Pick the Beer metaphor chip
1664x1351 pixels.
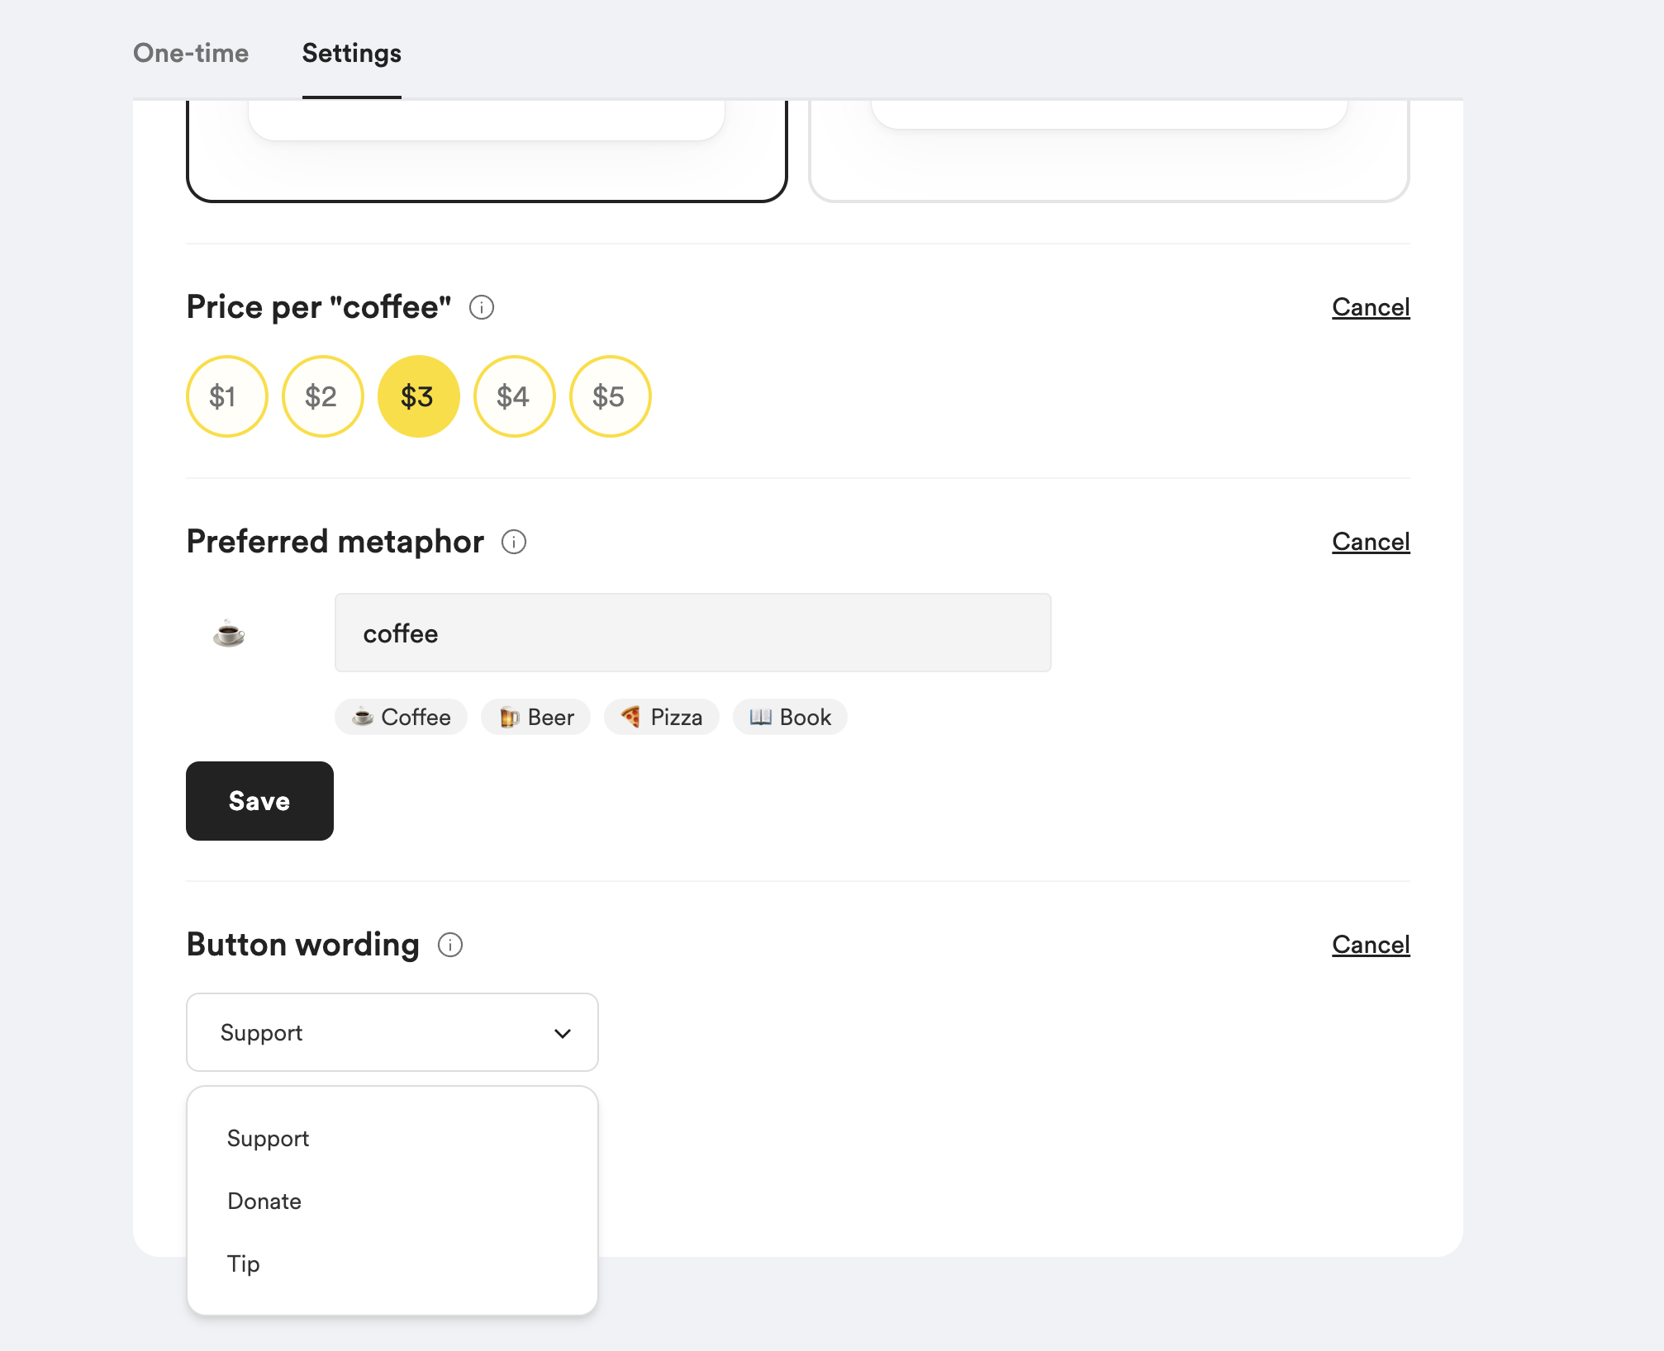(x=535, y=717)
